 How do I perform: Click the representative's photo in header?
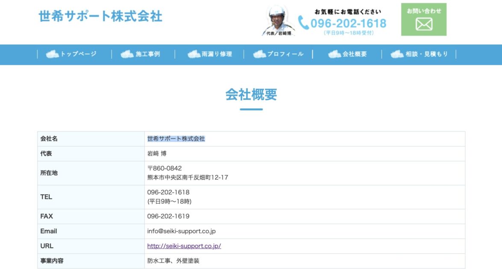tap(278, 20)
